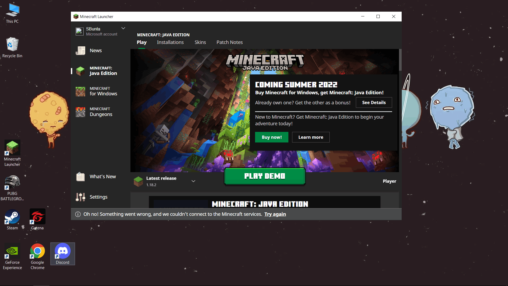
Task: Maximize the Minecraft Launcher window
Action: point(378,16)
